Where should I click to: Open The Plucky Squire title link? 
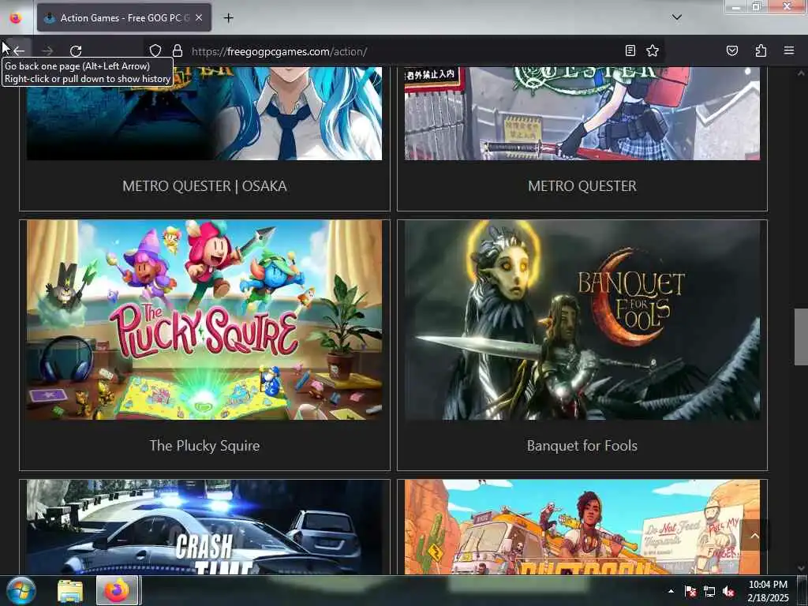pos(204,446)
